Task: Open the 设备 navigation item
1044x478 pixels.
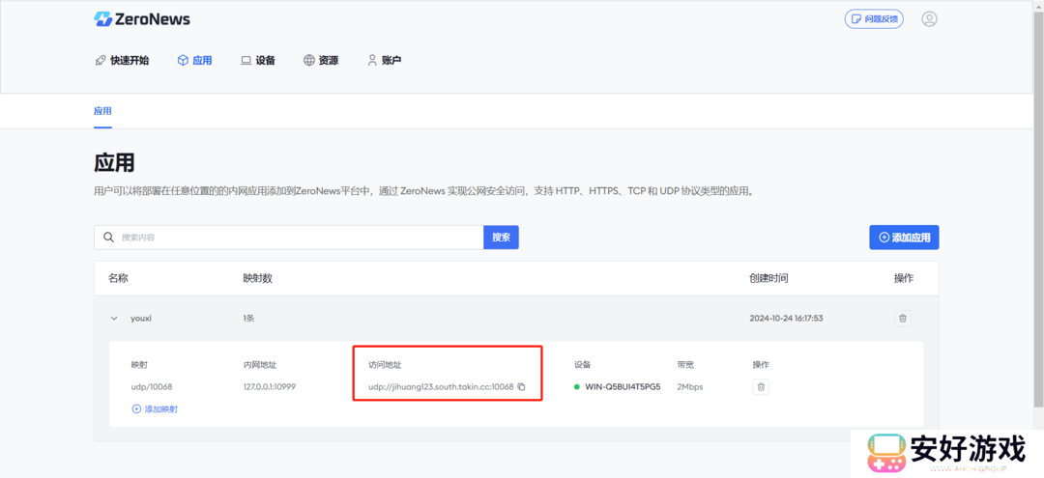Action: coord(258,60)
